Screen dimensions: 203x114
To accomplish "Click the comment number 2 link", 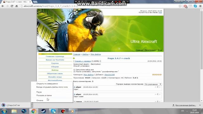I will (74, 94).
